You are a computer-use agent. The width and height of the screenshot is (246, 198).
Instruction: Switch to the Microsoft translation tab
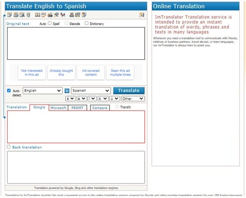58,108
